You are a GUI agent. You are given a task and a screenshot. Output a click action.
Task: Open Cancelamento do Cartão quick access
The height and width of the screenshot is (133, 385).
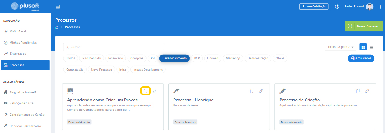point(24,115)
